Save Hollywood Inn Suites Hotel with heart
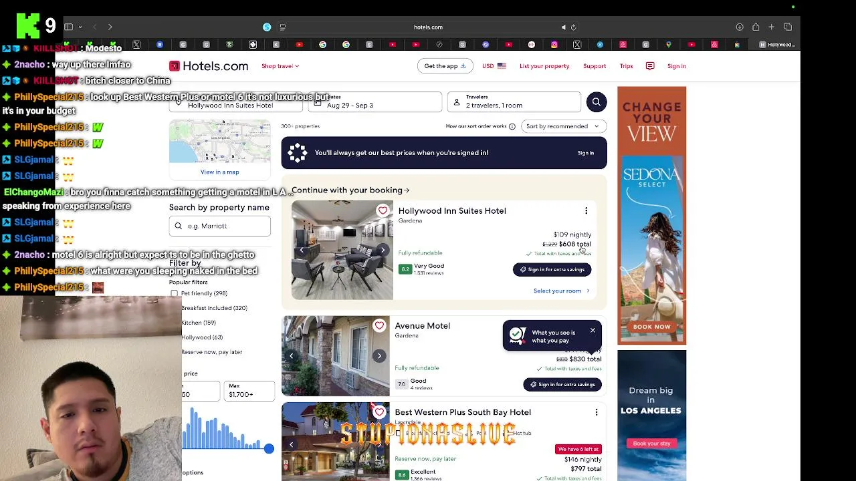Image resolution: width=856 pixels, height=481 pixels. [383, 210]
